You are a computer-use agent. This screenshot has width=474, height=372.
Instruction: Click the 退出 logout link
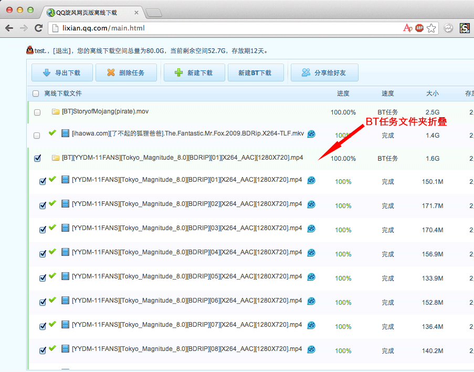(61, 51)
